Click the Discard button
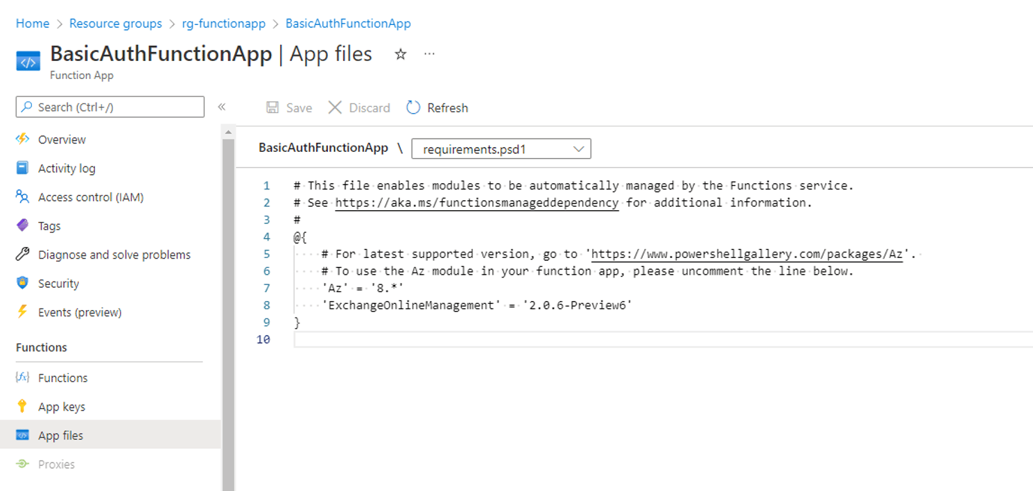Screen dimensions: 1033x491 359,107
